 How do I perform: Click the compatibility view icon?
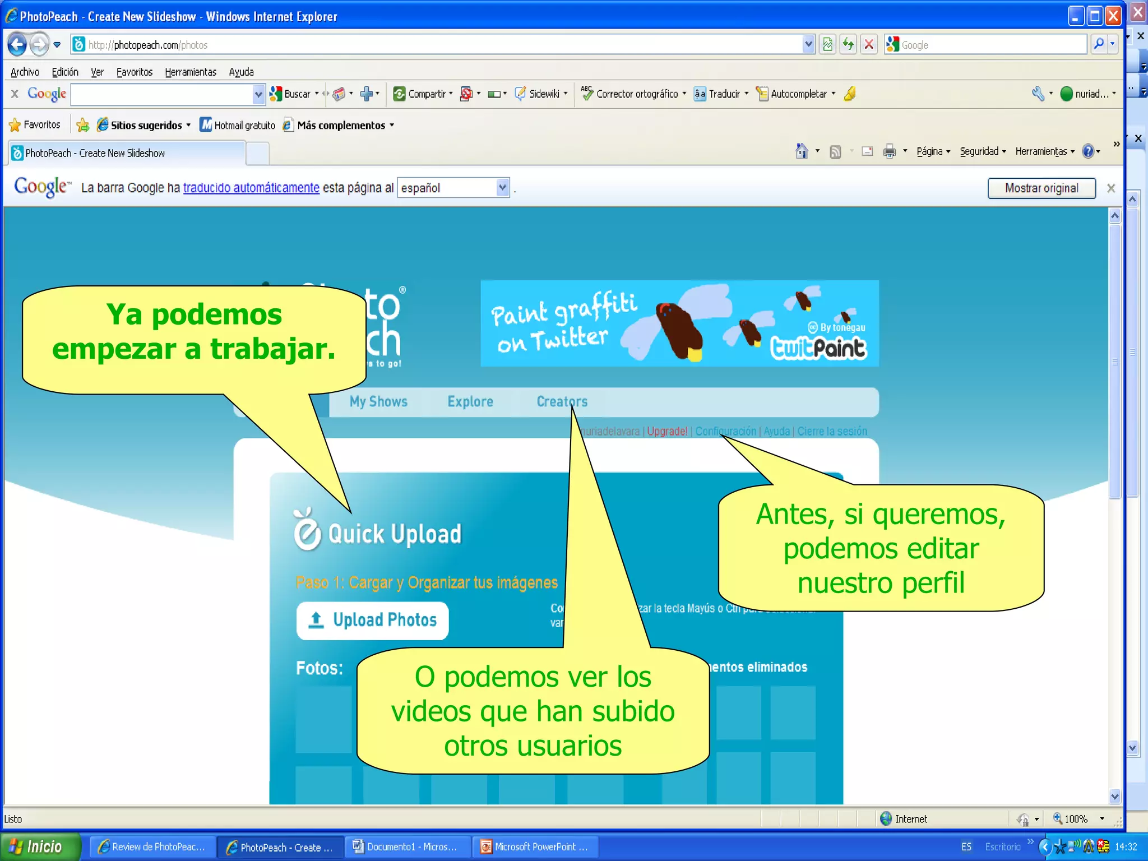point(828,44)
